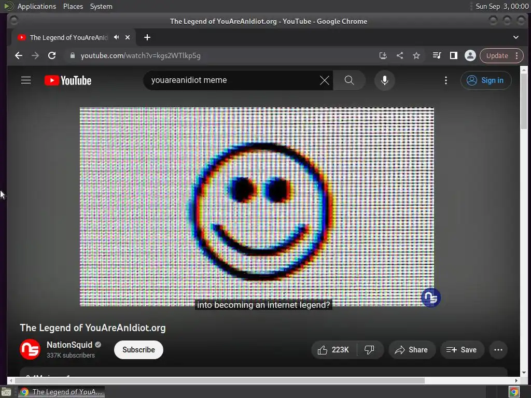Go back to the previous page
Screen dimensions: 531x398
(x=19, y=55)
